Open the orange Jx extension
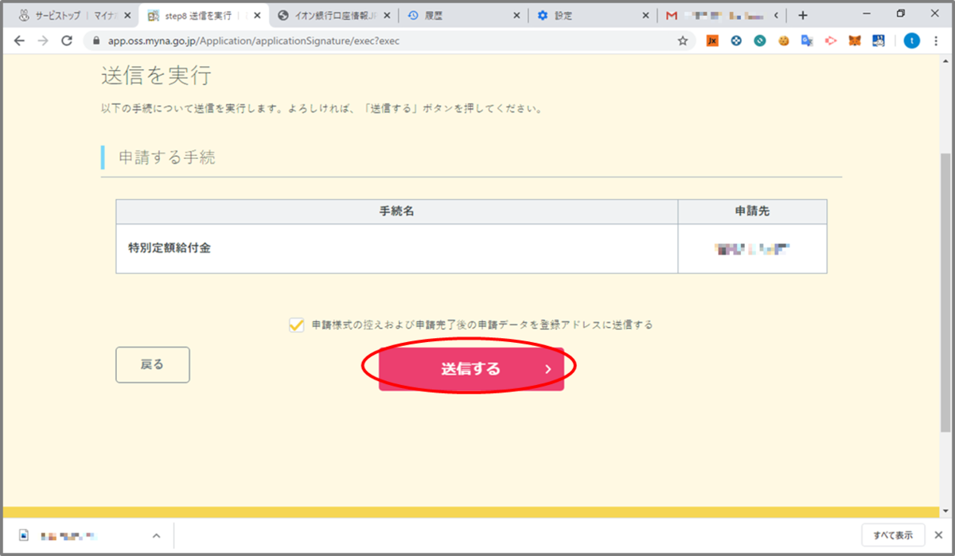This screenshot has height=556, width=955. pos(712,41)
